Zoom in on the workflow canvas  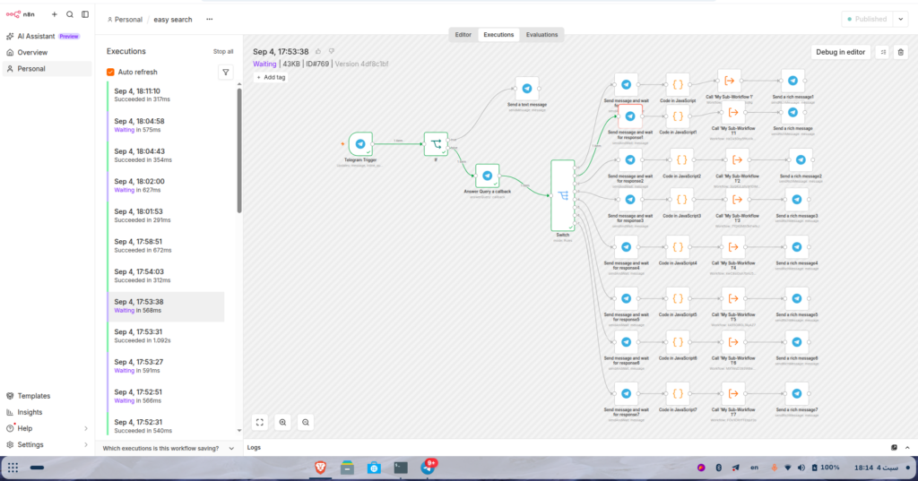pyautogui.click(x=282, y=423)
